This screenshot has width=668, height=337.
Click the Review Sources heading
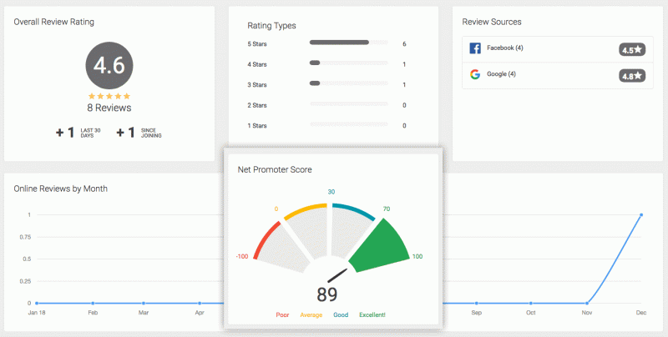pos(492,23)
